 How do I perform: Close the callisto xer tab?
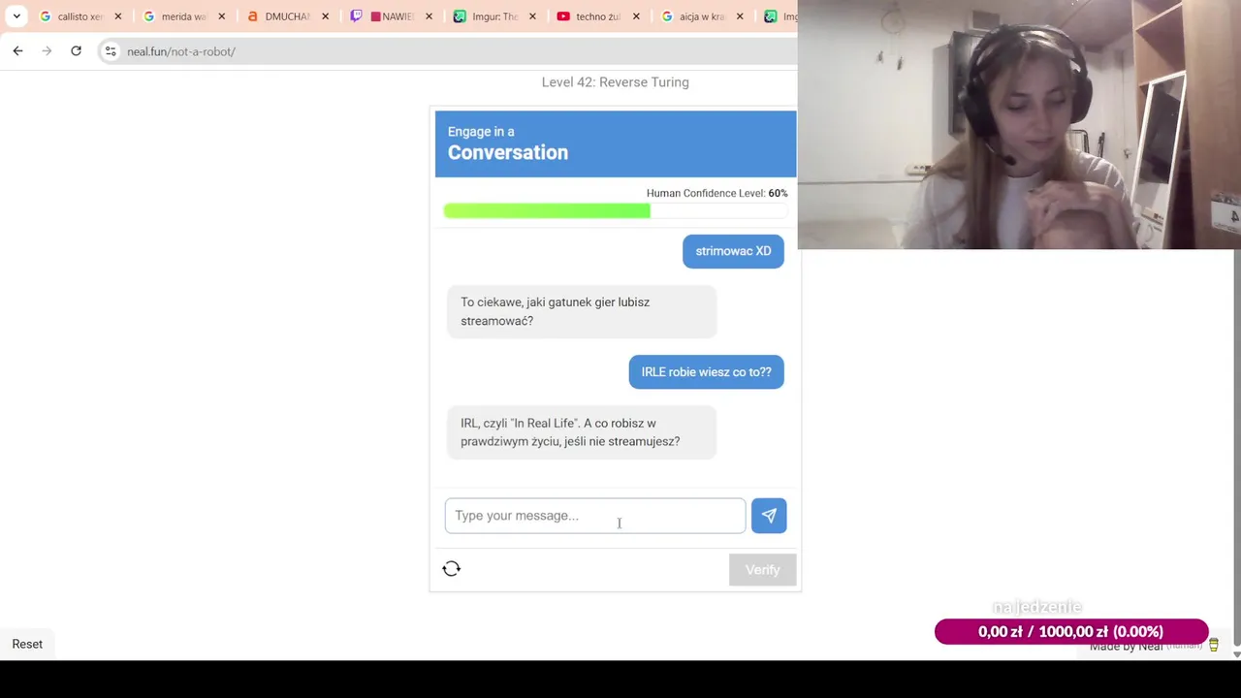click(118, 16)
